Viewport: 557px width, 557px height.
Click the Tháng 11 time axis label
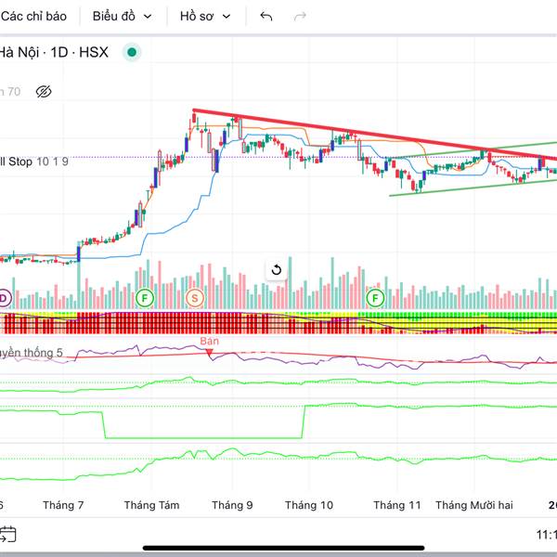click(x=397, y=505)
